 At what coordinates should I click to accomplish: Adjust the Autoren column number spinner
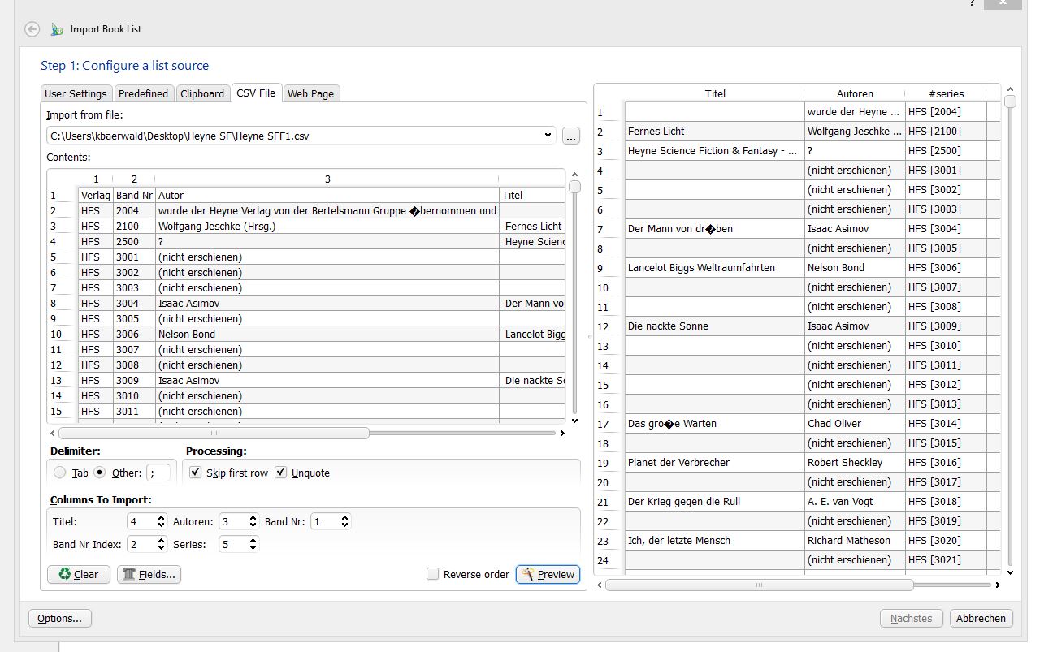click(x=239, y=521)
